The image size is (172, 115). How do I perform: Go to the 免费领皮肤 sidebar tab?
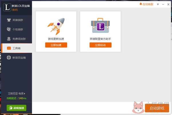tap(16, 39)
